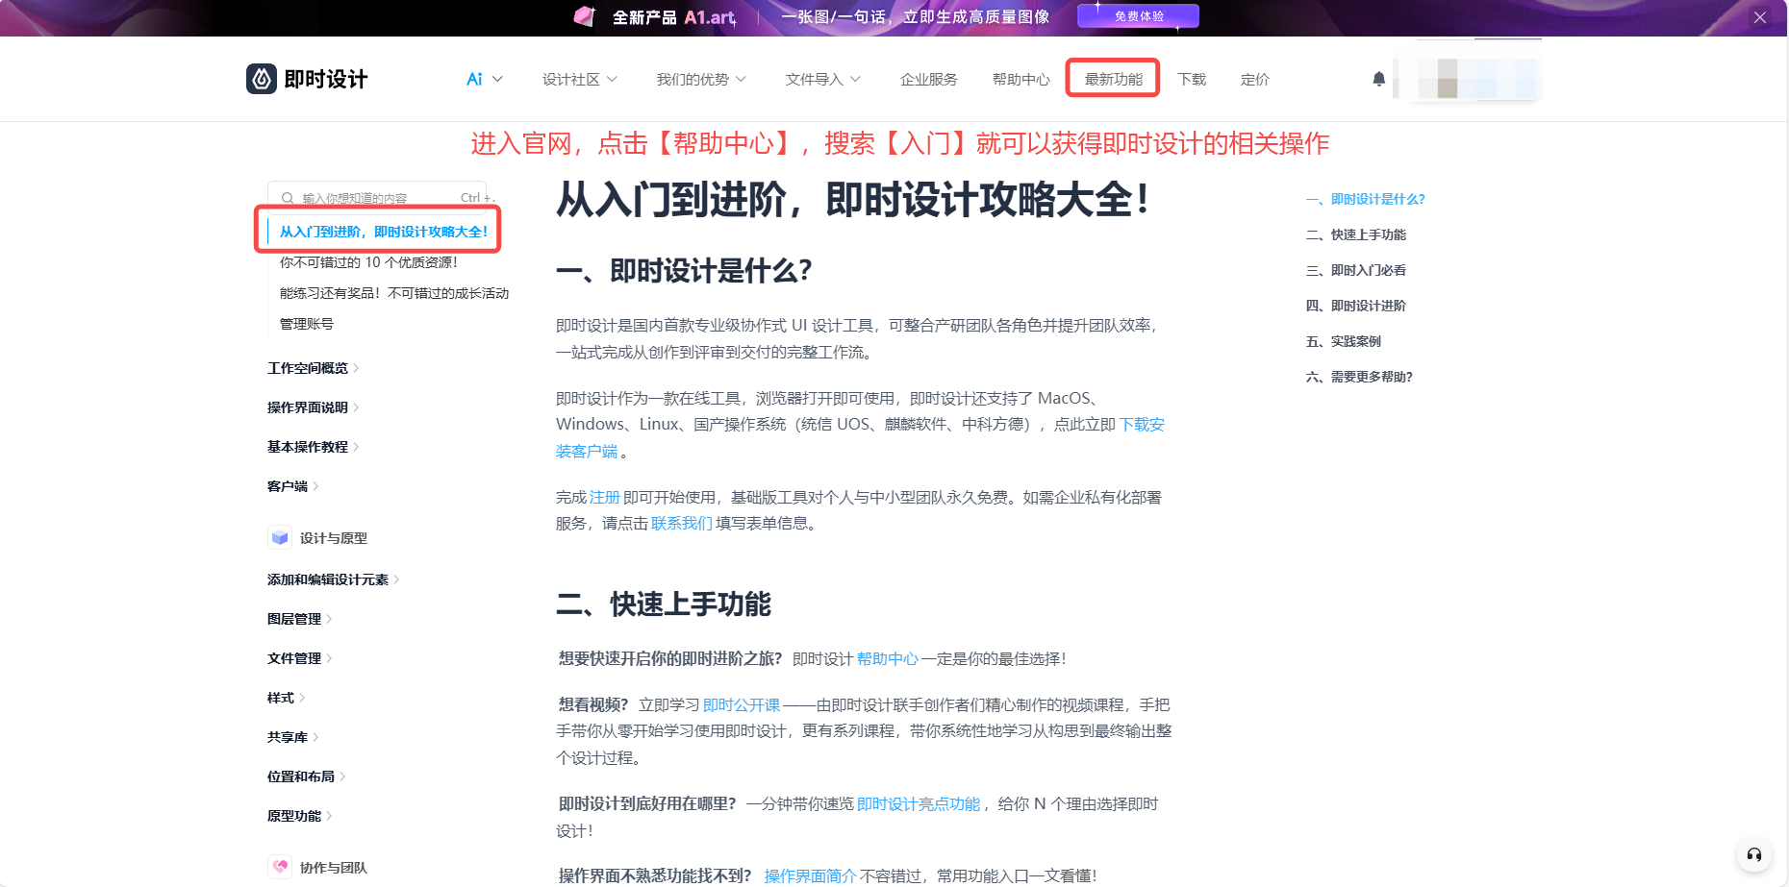This screenshot has height=887, width=1789.
Task: Close the top promotional banner
Action: tap(1759, 17)
